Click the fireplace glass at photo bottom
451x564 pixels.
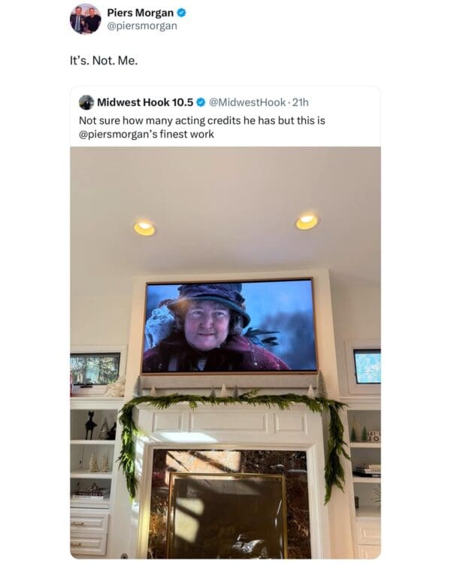tap(228, 516)
